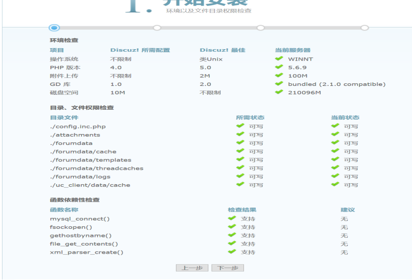
Task: Click the 环境以及文件目录权限检查 subtitle
Action: tap(209, 11)
